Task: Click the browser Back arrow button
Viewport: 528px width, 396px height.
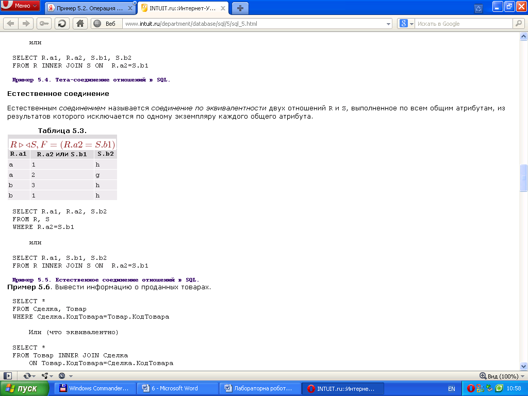Action: click(10, 24)
